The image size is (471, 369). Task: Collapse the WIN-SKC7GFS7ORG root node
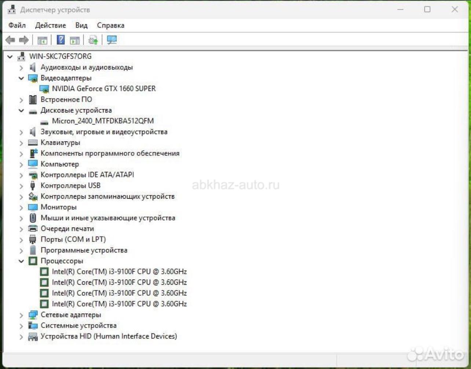tap(10, 57)
